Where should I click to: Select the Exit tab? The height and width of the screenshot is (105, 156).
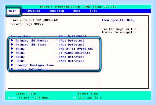coord(93,11)
